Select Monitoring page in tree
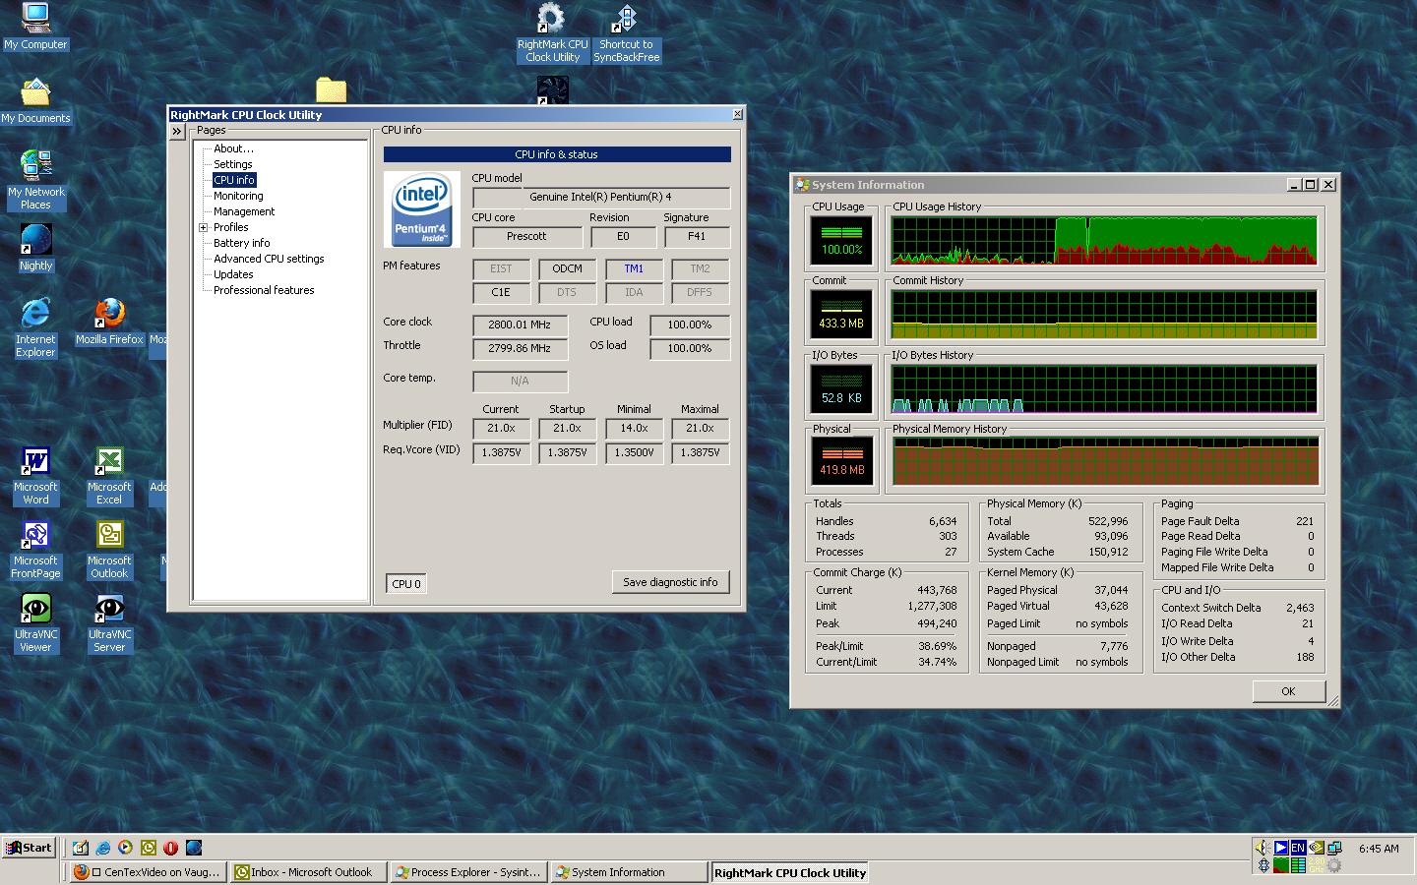This screenshot has width=1417, height=885. [x=238, y=196]
